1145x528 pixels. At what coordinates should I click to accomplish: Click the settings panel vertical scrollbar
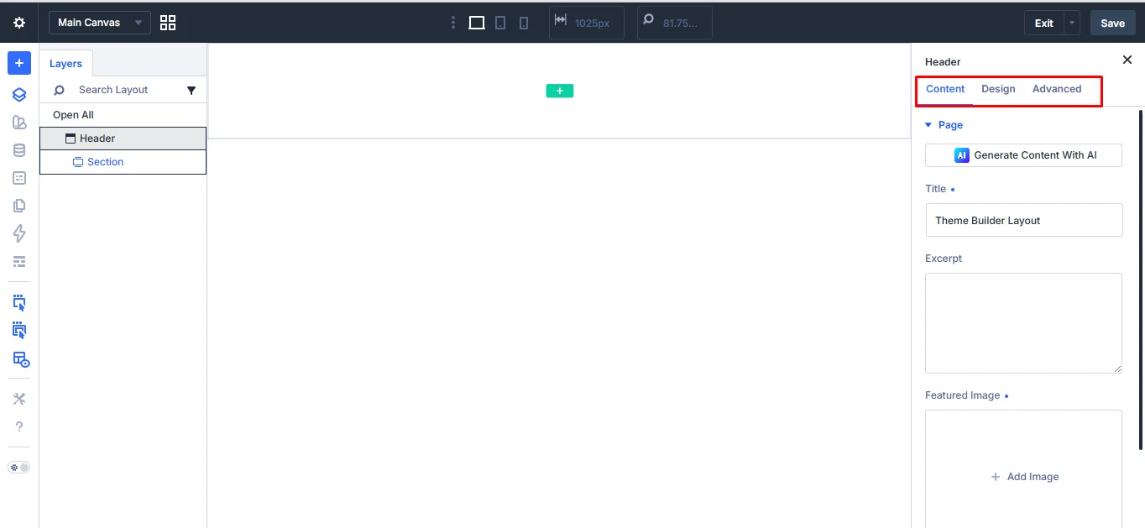pos(1140,279)
